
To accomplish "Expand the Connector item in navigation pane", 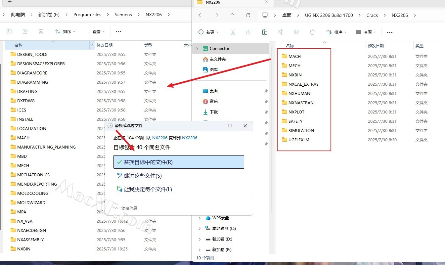I will [197, 49].
